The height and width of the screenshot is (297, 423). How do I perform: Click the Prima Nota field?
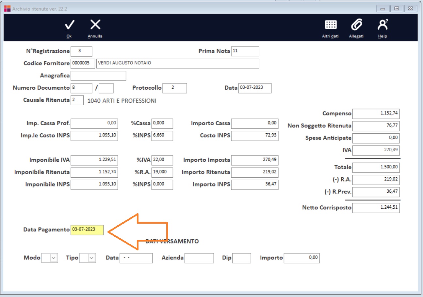[x=245, y=52]
